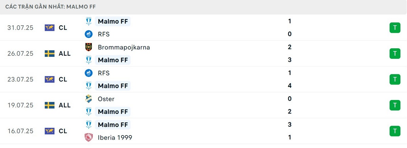Open the Iberia 1999 team link

(x=115, y=137)
